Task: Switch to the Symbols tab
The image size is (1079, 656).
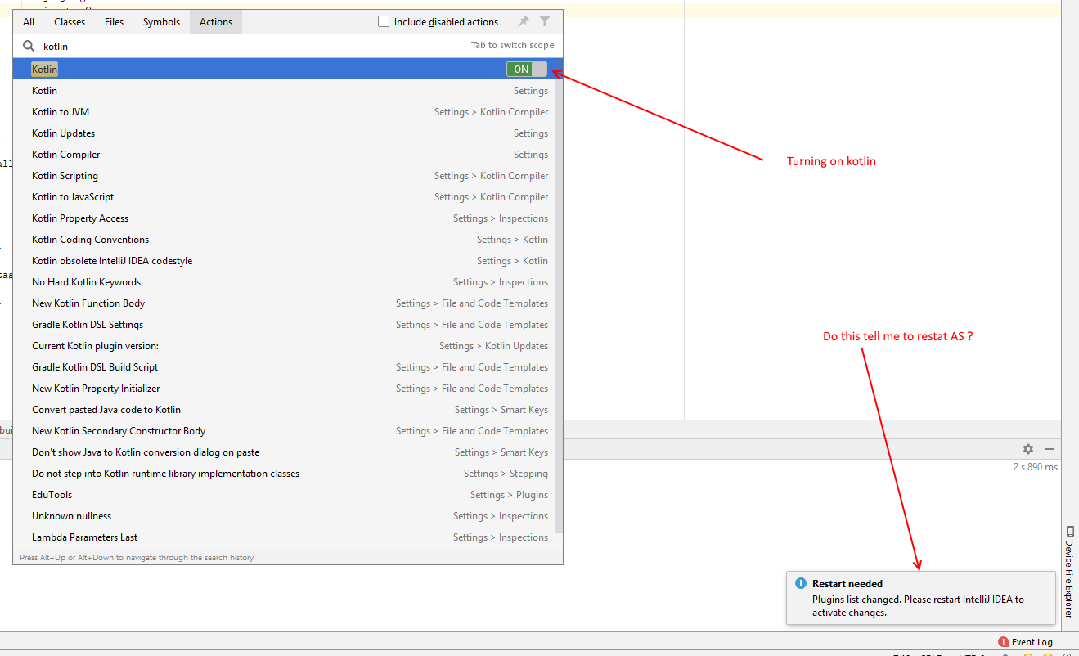Action: click(x=161, y=22)
